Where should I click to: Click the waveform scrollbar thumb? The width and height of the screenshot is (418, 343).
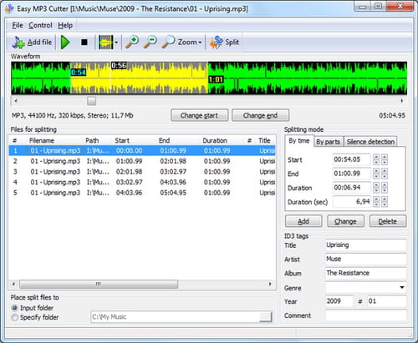91,101
